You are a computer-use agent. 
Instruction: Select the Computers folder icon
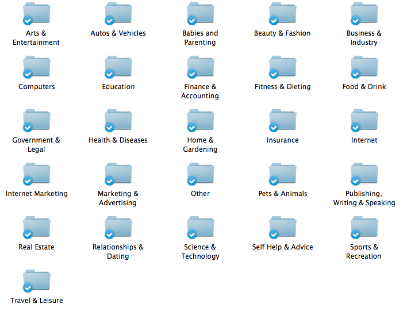pos(37,67)
